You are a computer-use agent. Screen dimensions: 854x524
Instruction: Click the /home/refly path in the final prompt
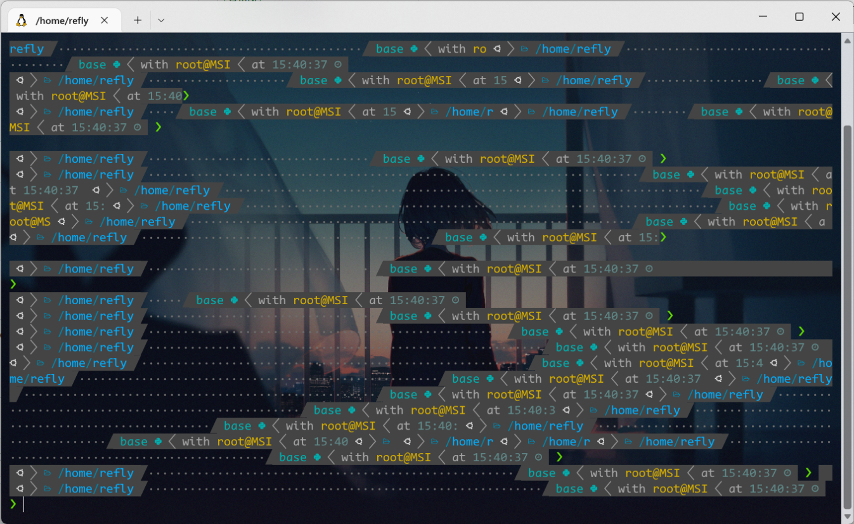[97, 489]
